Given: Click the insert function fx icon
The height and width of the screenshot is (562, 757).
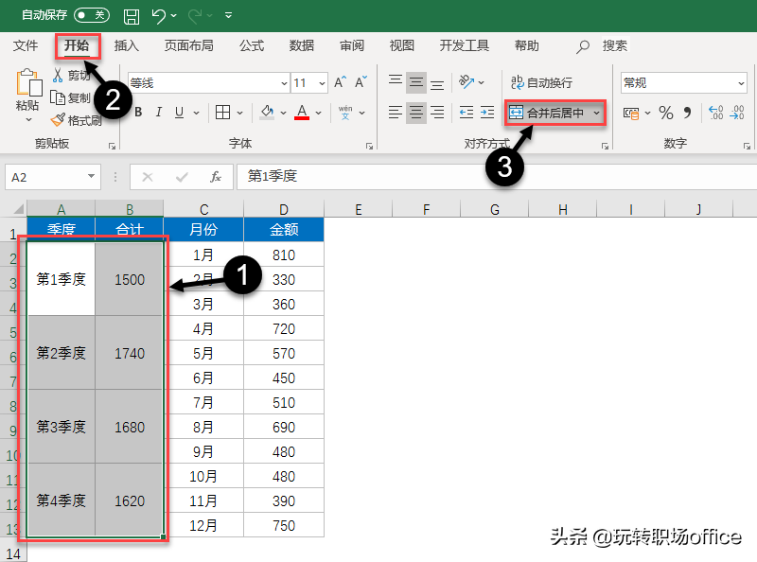Looking at the screenshot, I should coord(216,177).
